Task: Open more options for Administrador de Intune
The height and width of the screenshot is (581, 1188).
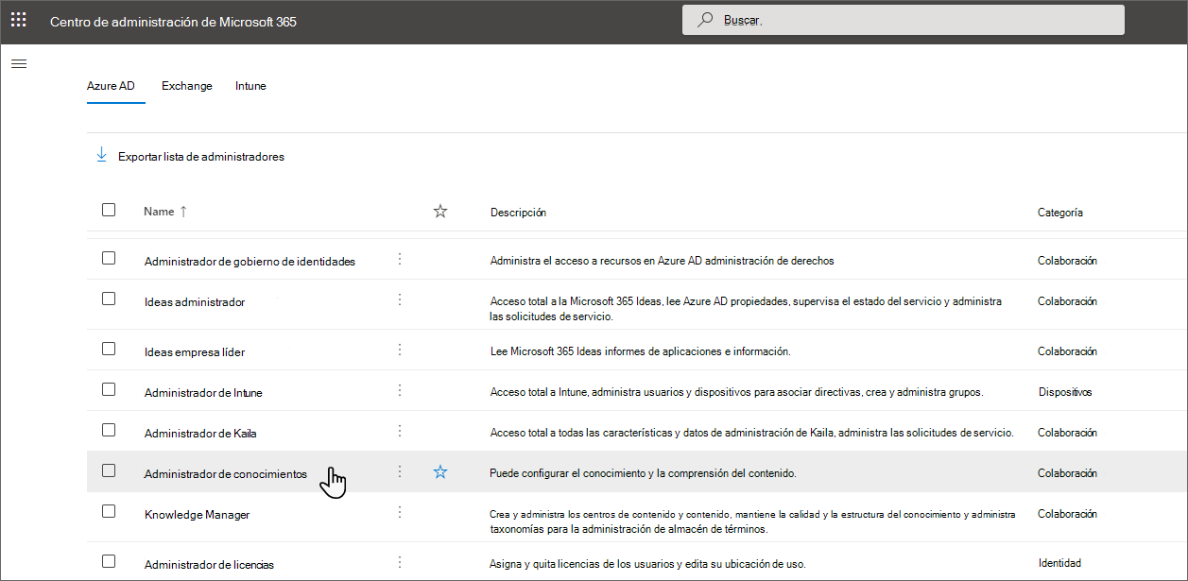Action: point(399,391)
